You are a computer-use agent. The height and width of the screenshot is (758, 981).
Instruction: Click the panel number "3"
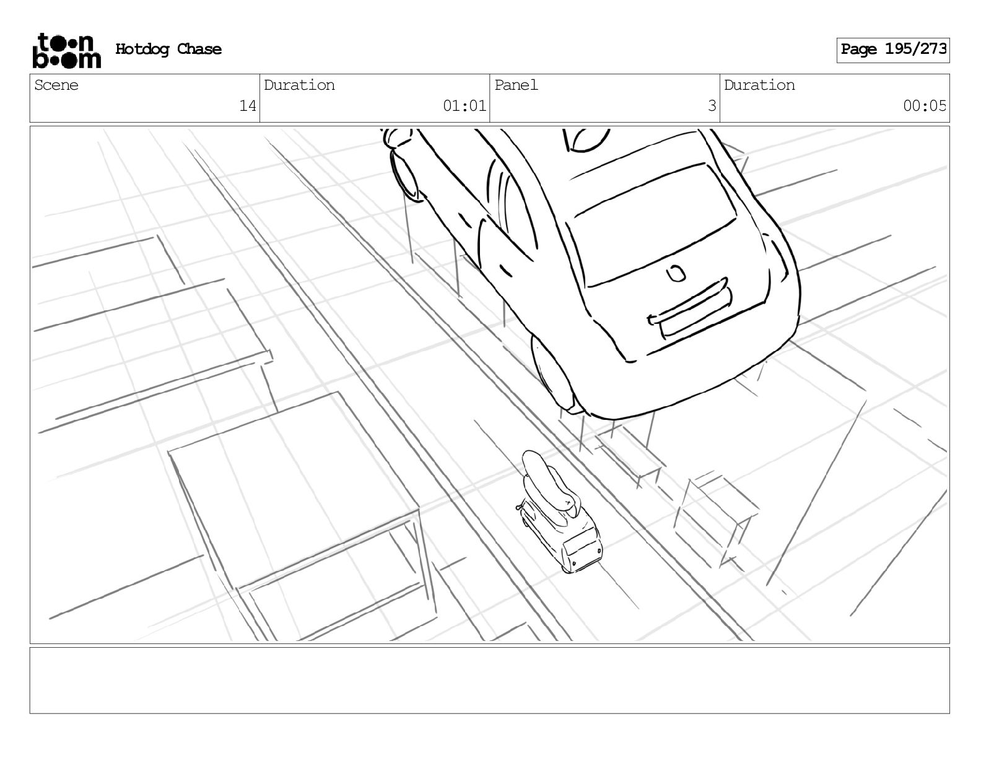coord(712,106)
